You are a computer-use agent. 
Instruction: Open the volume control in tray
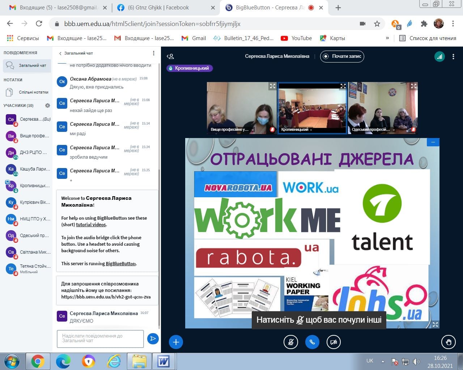coord(416,361)
